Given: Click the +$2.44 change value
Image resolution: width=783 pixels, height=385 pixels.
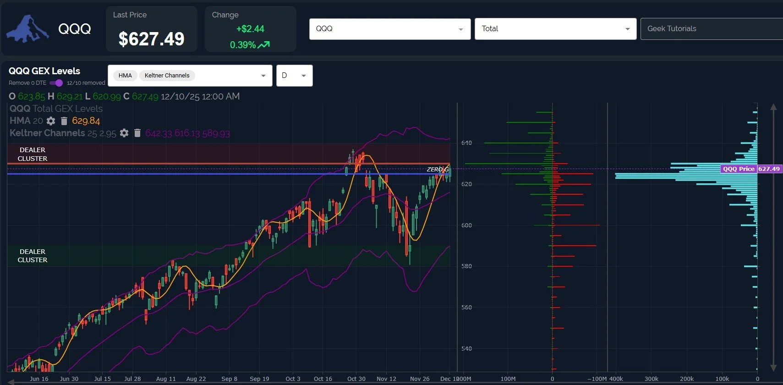Looking at the screenshot, I should (250, 29).
